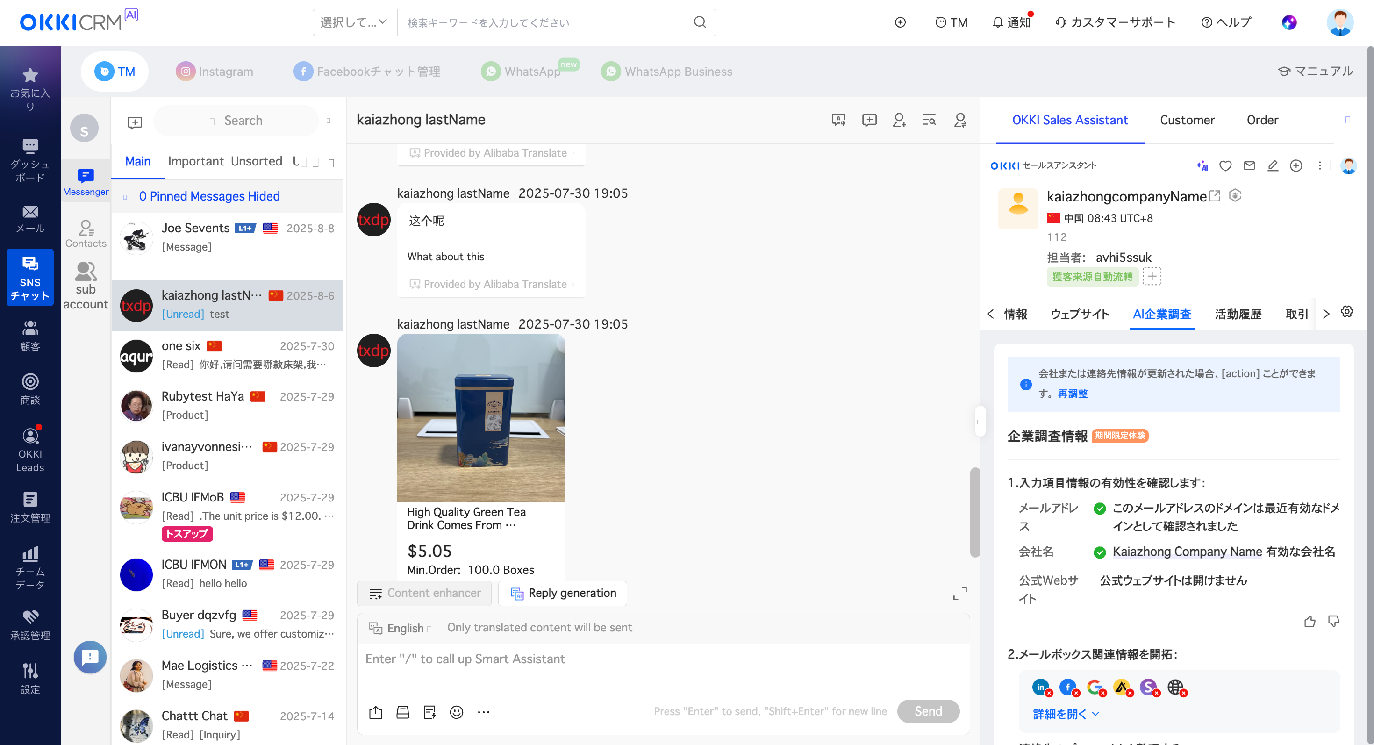This screenshot has height=745, width=1374.
Task: Select the Unsorted conversation tab
Action: tap(257, 161)
